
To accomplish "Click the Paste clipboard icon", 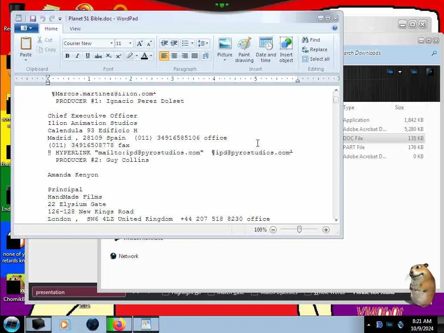I will (x=26, y=44).
